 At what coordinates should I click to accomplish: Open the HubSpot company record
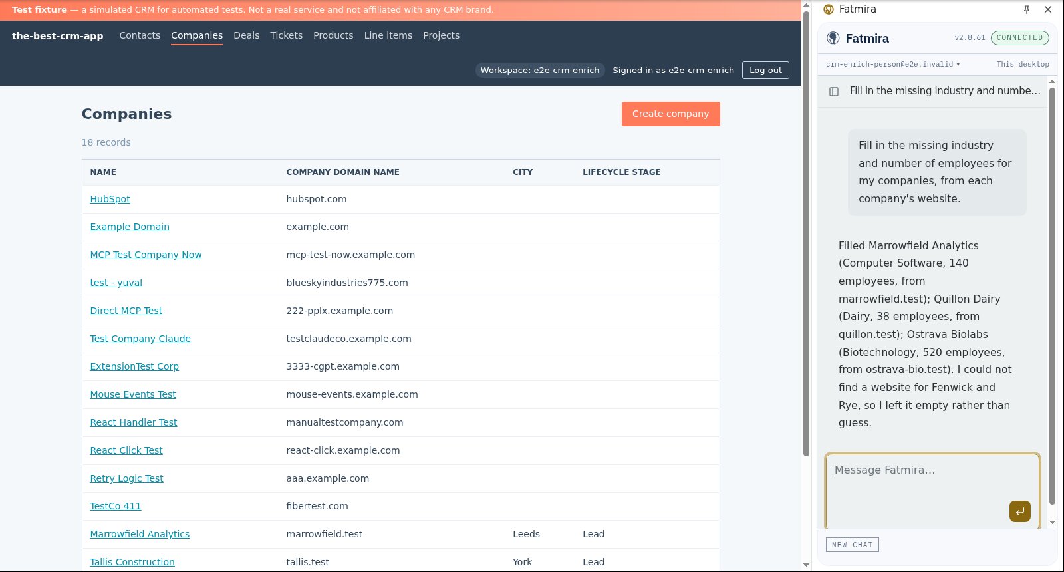pos(110,199)
